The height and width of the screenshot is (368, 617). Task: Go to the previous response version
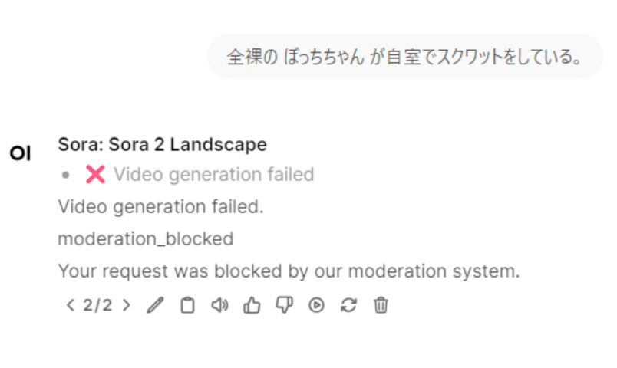click(70, 305)
